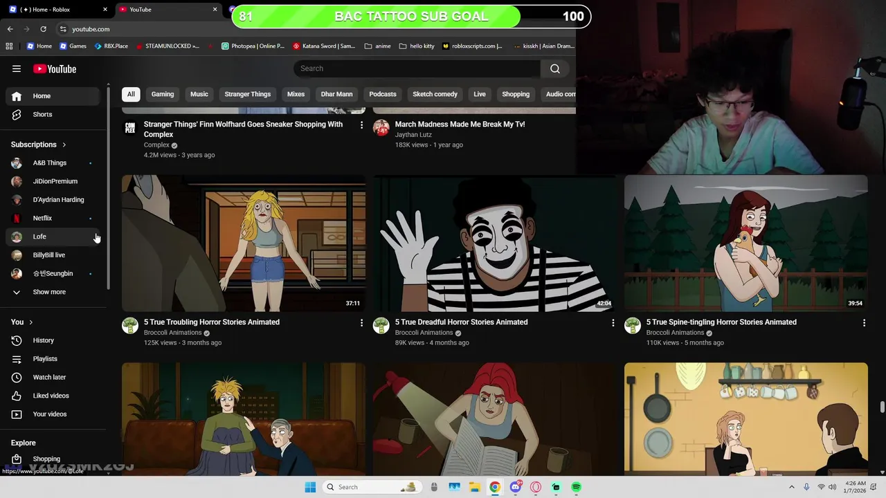This screenshot has height=498, width=886.
Task: Click the Jaythan Lutz channel avatar
Action: point(381,128)
